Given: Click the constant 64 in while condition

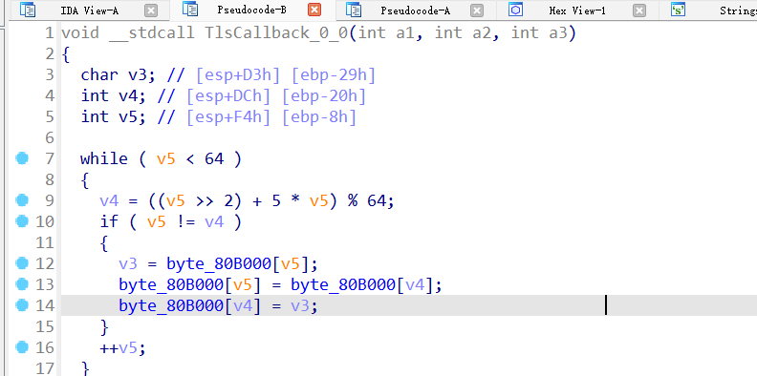Looking at the screenshot, I should click(214, 158).
